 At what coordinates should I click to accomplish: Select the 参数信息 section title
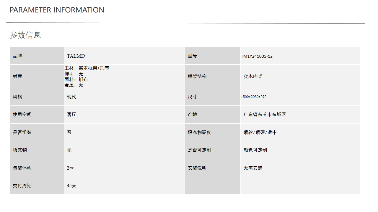click(x=25, y=35)
